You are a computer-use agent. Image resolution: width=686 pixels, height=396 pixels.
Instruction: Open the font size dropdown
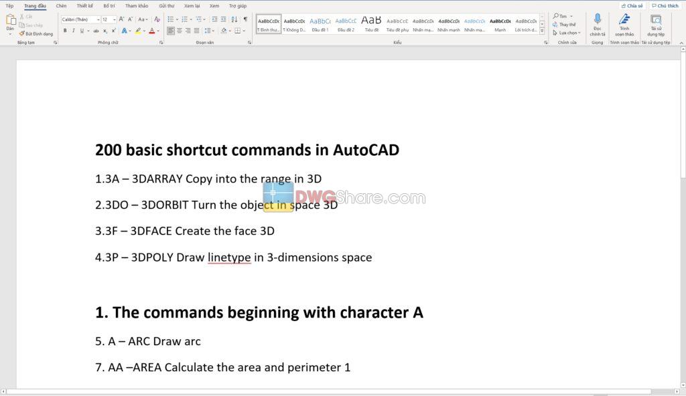[115, 19]
